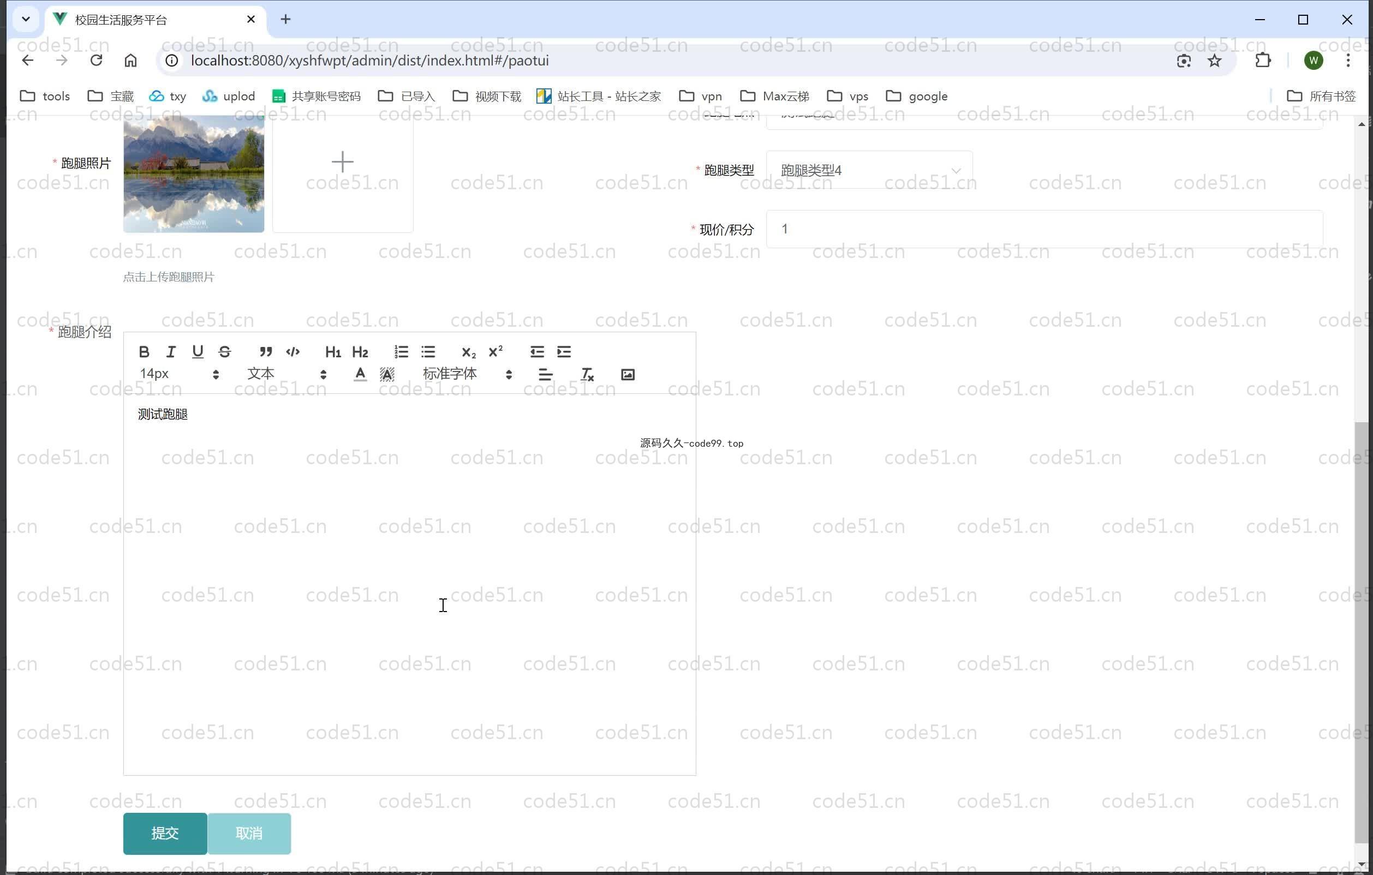Add another photo with plus upload box
The image size is (1373, 875).
[343, 174]
